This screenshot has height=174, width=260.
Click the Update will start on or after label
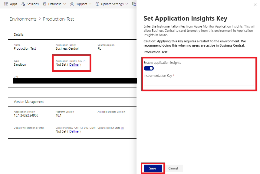click(x=29, y=128)
